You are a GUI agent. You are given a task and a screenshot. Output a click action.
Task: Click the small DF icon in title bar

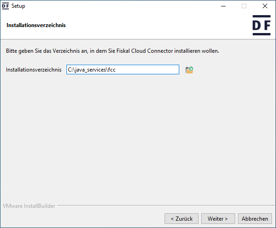pos(6,6)
